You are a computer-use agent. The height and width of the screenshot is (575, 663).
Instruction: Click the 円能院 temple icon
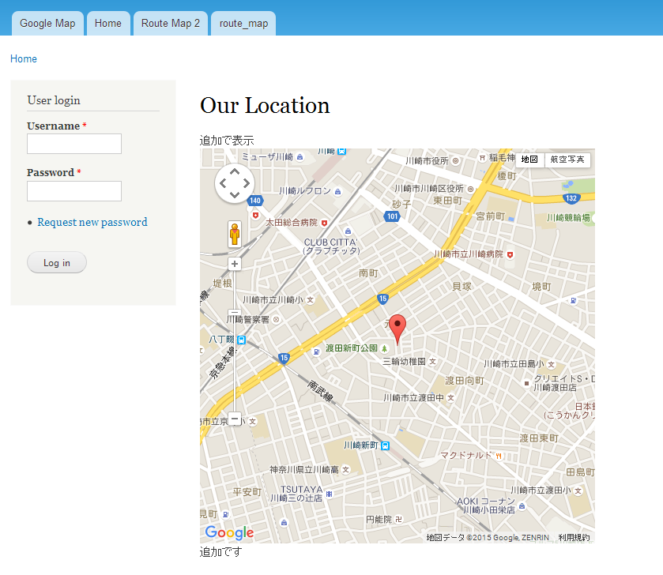(x=399, y=520)
